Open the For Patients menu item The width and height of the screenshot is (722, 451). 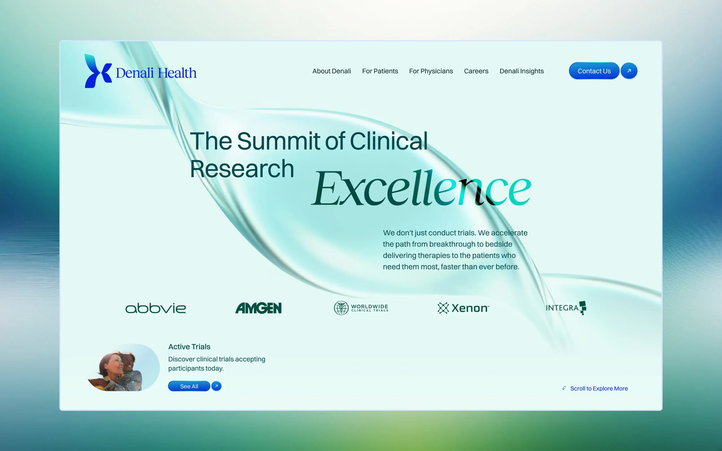[x=380, y=71]
